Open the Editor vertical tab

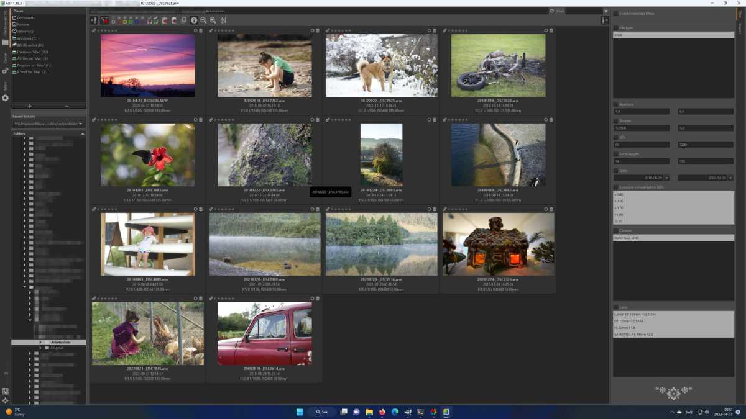tap(5, 86)
